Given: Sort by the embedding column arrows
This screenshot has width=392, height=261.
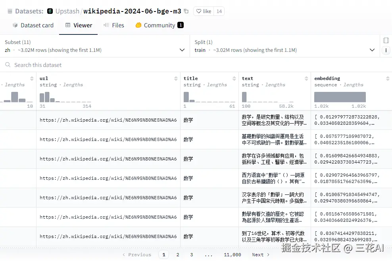Looking at the screenshot, I should (388, 78).
